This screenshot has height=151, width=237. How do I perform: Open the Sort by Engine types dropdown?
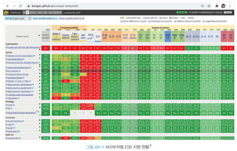click(22, 18)
